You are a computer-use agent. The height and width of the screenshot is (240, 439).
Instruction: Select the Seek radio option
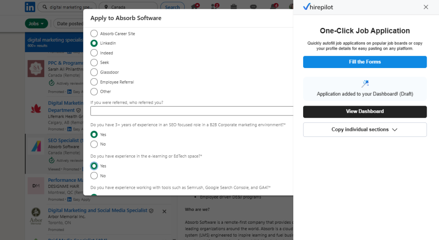click(94, 62)
